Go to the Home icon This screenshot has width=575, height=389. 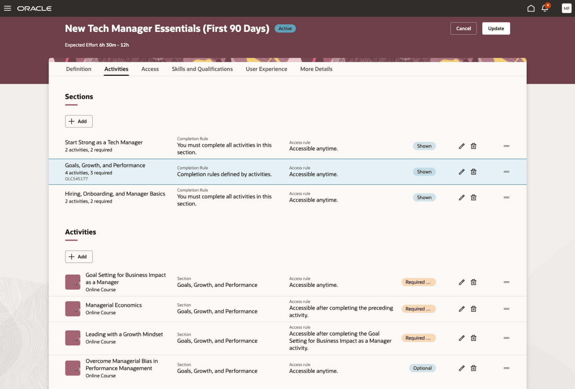click(531, 8)
